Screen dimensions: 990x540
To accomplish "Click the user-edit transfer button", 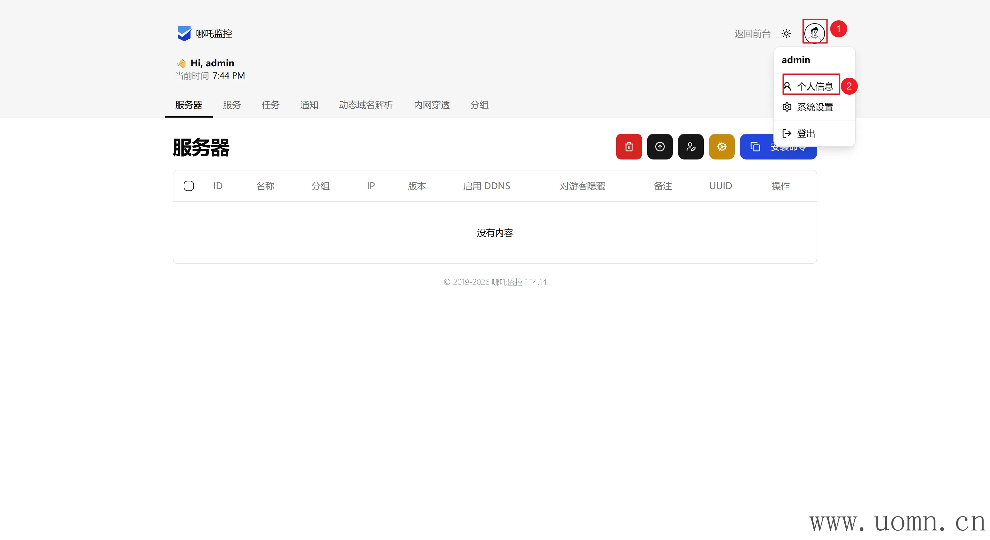I will click(x=691, y=146).
